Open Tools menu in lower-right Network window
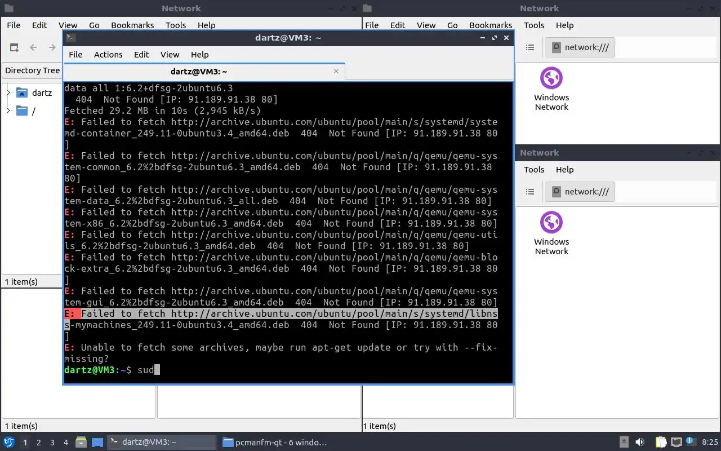The width and height of the screenshot is (721, 451). click(534, 170)
